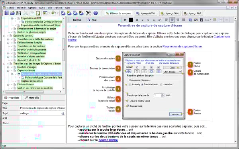Collapse 'Travailler avec des Images & Captures d'écran' node
This screenshot has height=149, width=239.
click(x=4, y=64)
